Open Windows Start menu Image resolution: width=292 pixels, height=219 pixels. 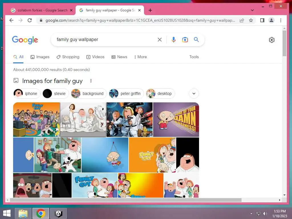(7, 213)
